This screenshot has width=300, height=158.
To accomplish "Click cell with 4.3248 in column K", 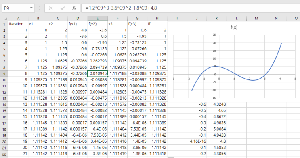I will pos(217,104).
